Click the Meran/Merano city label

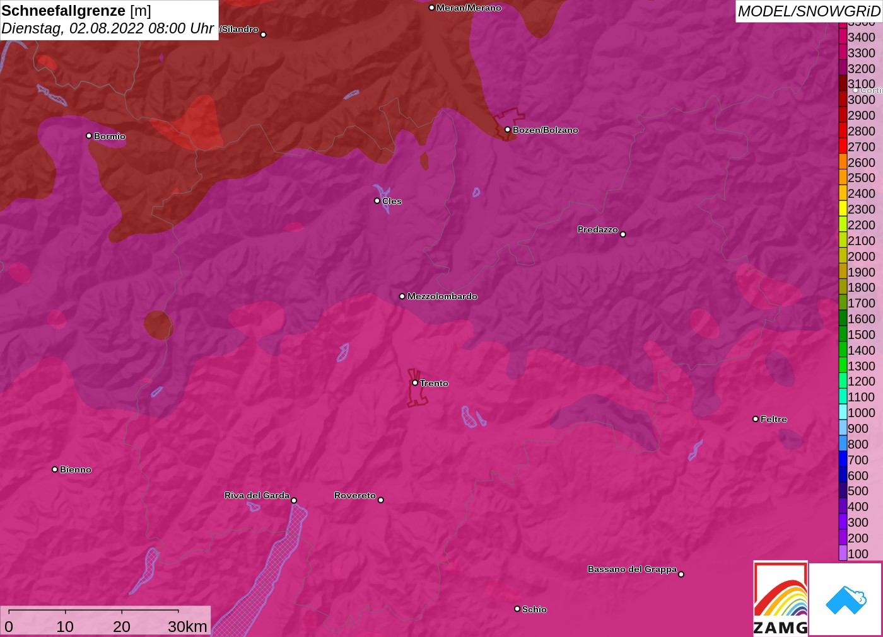click(469, 8)
